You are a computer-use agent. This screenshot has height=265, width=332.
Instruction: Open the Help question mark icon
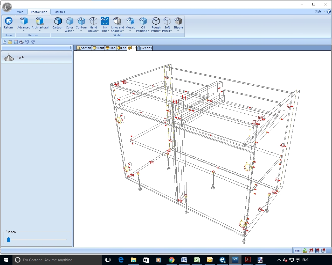(329, 11)
